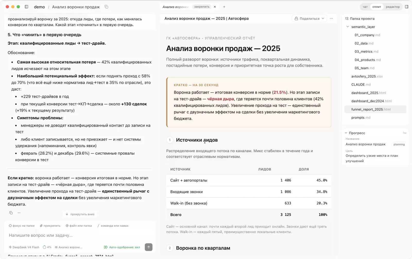
Task: Switch to the сплит view mode
Action: point(377,7)
